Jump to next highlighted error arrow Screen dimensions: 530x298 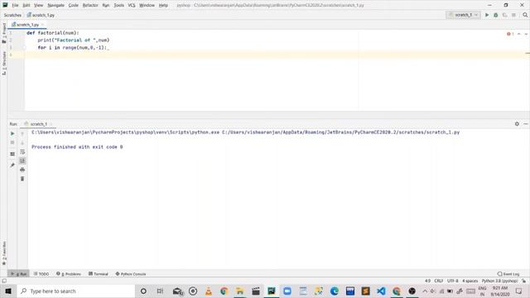[526, 34]
